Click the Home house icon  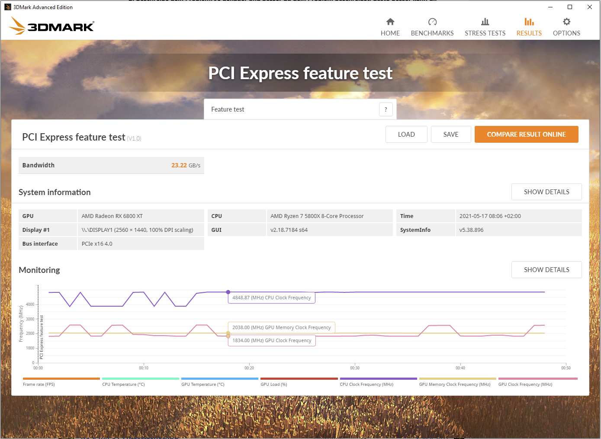[390, 22]
